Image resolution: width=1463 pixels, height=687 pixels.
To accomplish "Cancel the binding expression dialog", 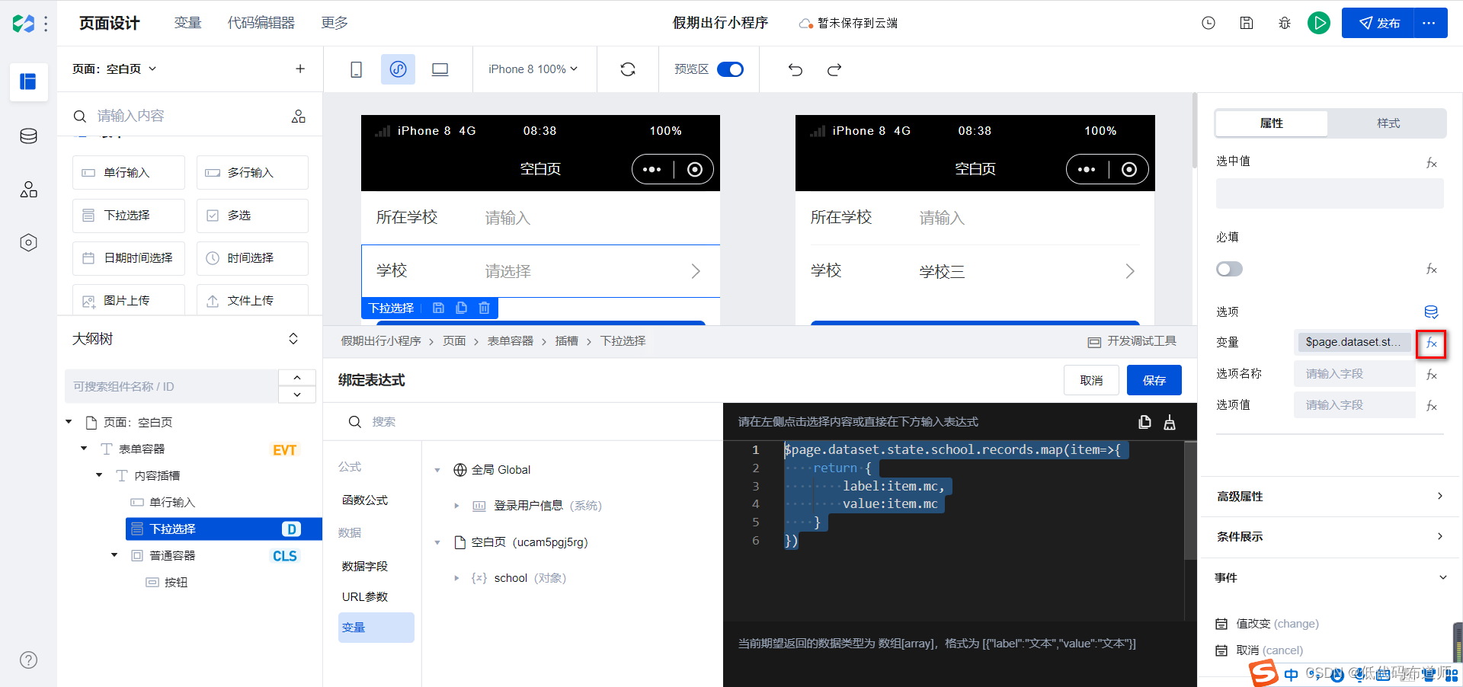I will pos(1091,380).
